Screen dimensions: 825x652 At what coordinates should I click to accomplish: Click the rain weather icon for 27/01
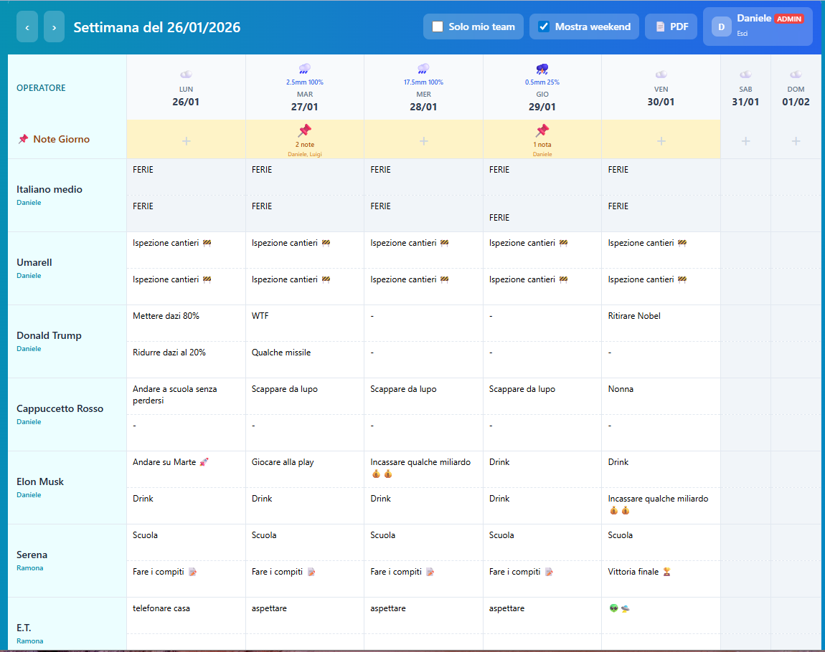pos(304,69)
